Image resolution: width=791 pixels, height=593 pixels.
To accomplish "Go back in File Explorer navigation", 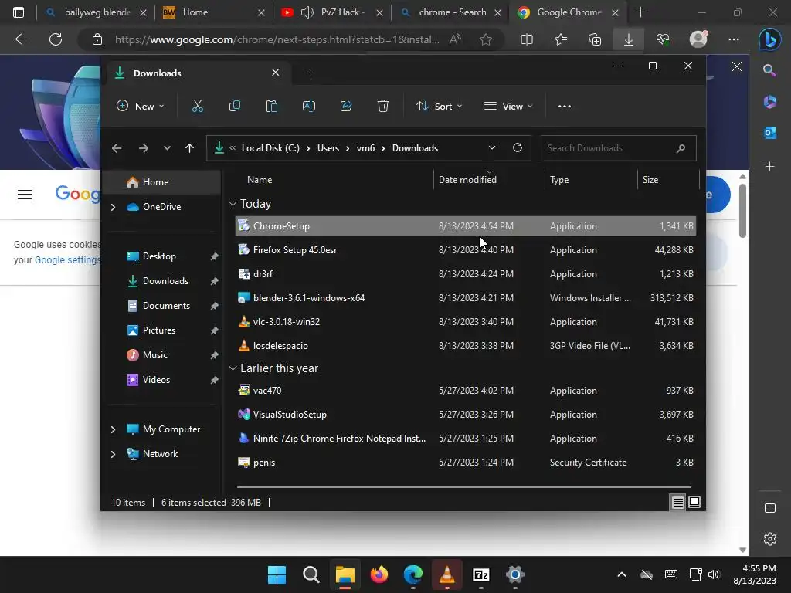I will 117,148.
